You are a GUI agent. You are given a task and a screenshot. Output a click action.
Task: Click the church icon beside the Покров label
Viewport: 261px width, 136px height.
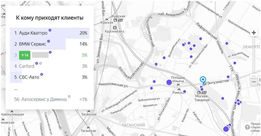point(247,127)
